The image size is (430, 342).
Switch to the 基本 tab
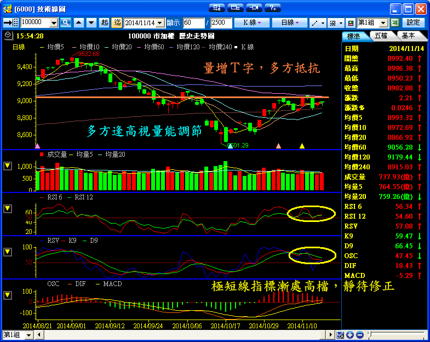408,36
